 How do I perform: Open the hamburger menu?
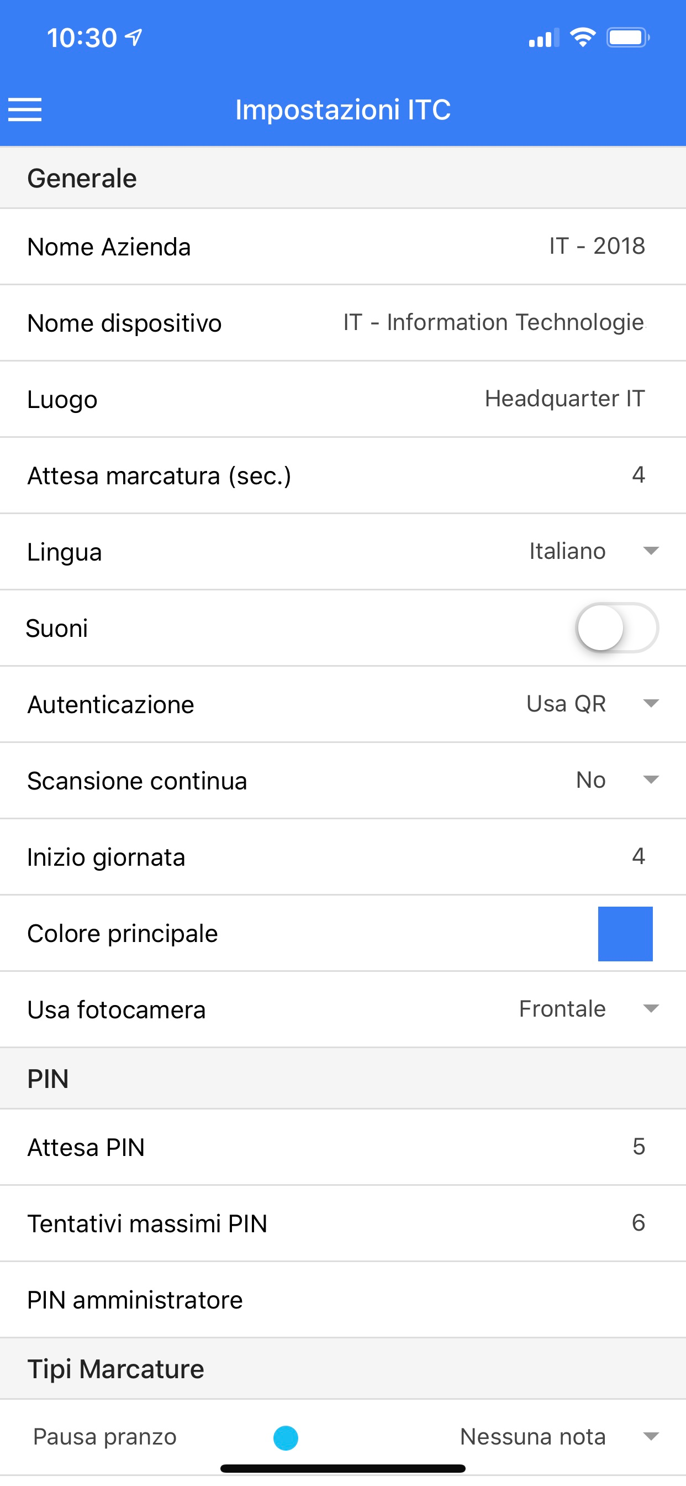pos(25,109)
